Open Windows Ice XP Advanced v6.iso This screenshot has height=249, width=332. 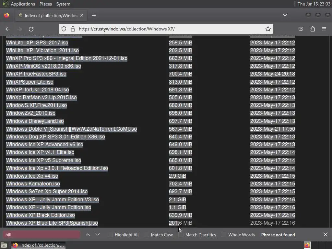point(45,145)
